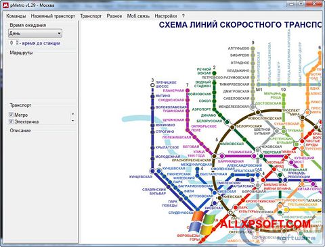325x247 pixels.
Task: Open the Моб.связь menu
Action: click(138, 16)
